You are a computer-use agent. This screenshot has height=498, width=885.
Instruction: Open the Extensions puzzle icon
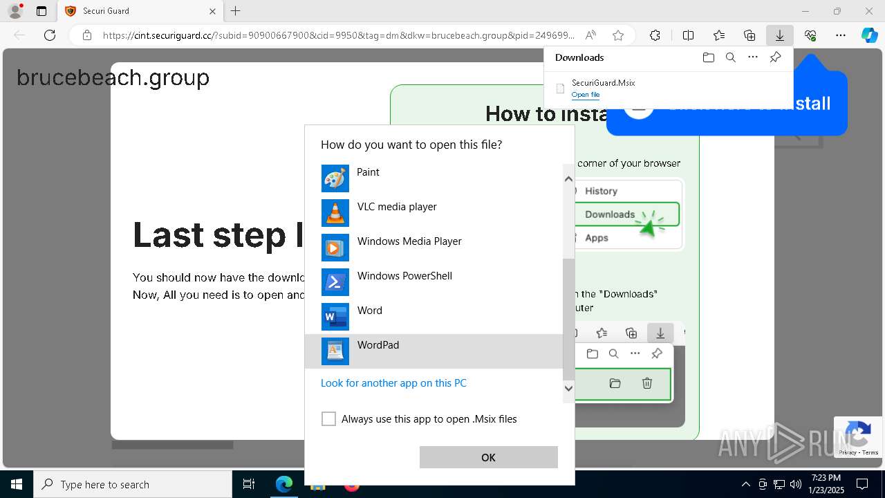[x=655, y=35]
